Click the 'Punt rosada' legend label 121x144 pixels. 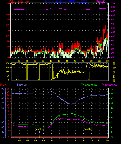[109, 85]
